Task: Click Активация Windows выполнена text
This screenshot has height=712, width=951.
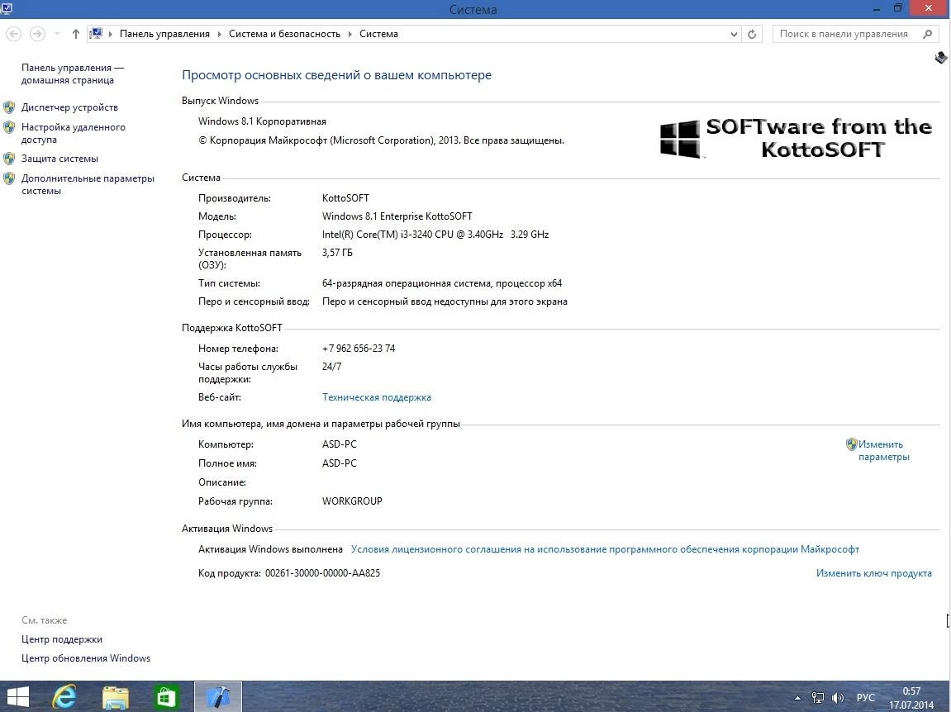Action: point(270,549)
